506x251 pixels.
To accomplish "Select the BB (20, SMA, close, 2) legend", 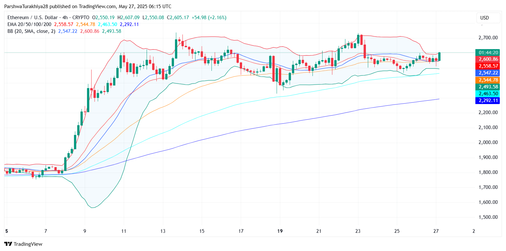I will click(31, 31).
